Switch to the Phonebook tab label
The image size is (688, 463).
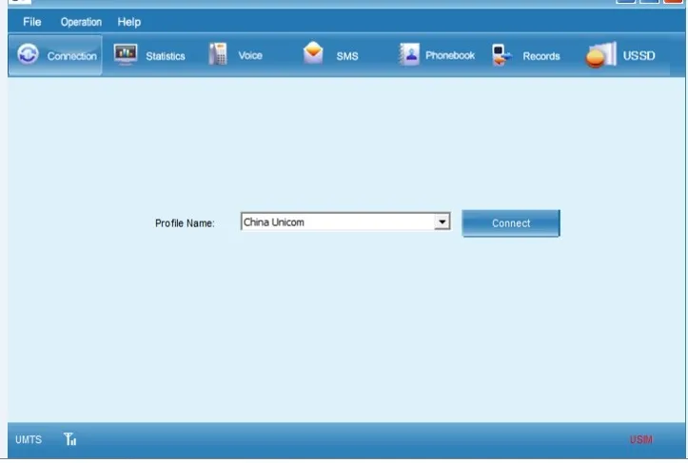point(450,55)
